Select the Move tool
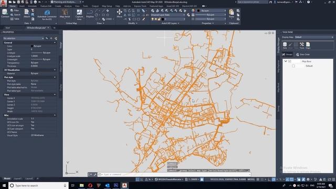 [x=119, y=13]
